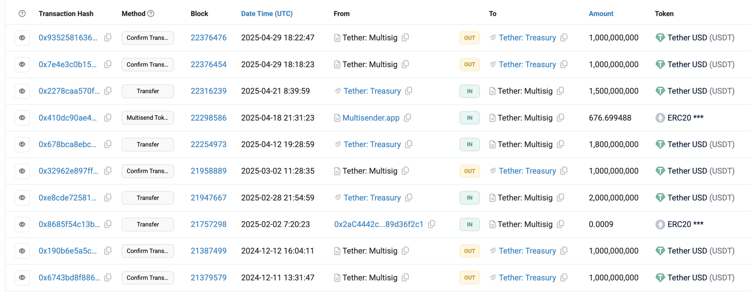Screen dimensions: 751x292
Task: Copy Multisender.app address
Action: [x=407, y=118]
